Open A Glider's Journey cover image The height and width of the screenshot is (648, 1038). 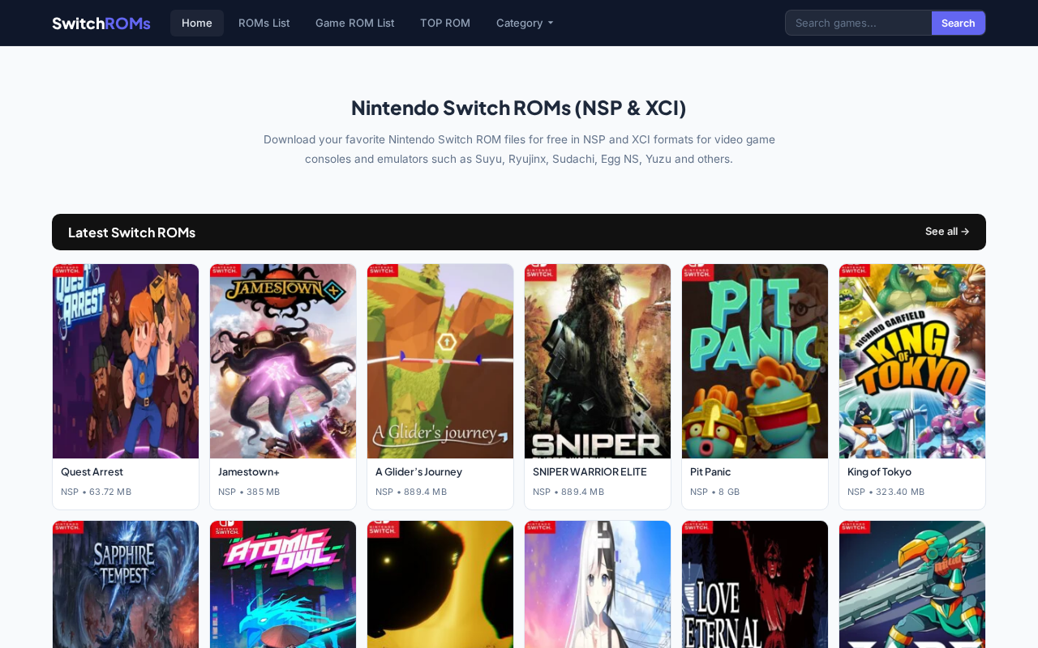[x=440, y=361]
